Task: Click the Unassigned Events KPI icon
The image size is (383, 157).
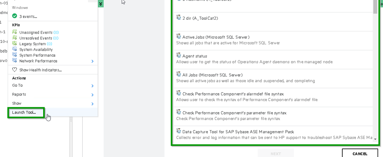Action: (15, 32)
